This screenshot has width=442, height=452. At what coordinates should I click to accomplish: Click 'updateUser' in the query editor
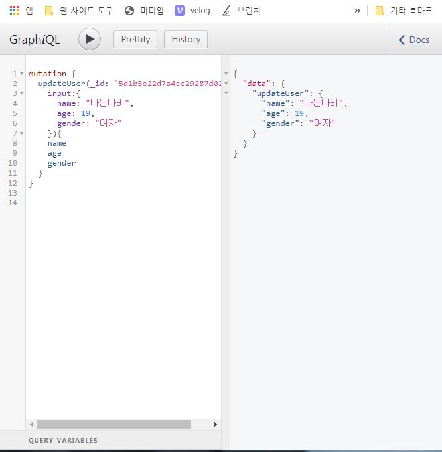[62, 84]
